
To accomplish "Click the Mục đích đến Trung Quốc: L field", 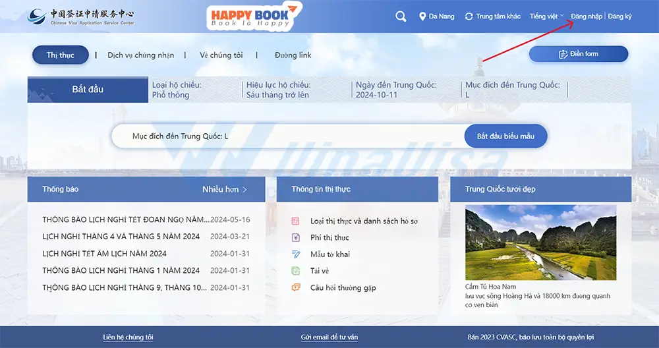I will 288,136.
